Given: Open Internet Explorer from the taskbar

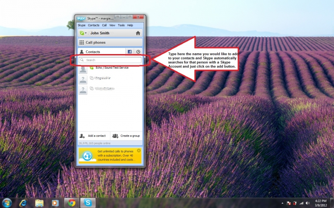Looking at the screenshot, I should pos(23,203).
